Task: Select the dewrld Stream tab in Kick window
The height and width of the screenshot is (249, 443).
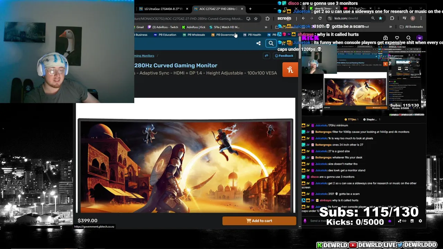Action: (324, 8)
